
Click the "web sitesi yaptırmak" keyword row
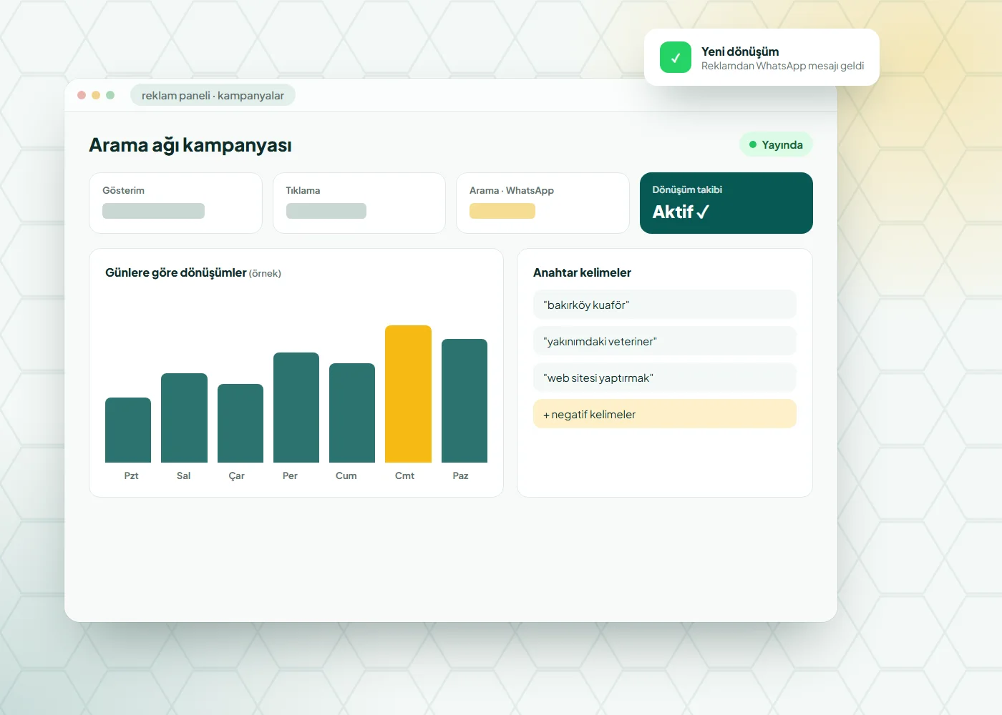pyautogui.click(x=665, y=378)
